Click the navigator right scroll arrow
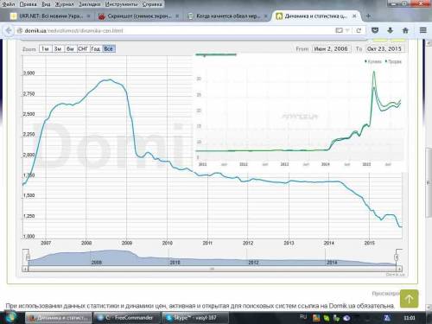Image resolution: width=432 pixels, height=324 pixels. tap(399, 269)
